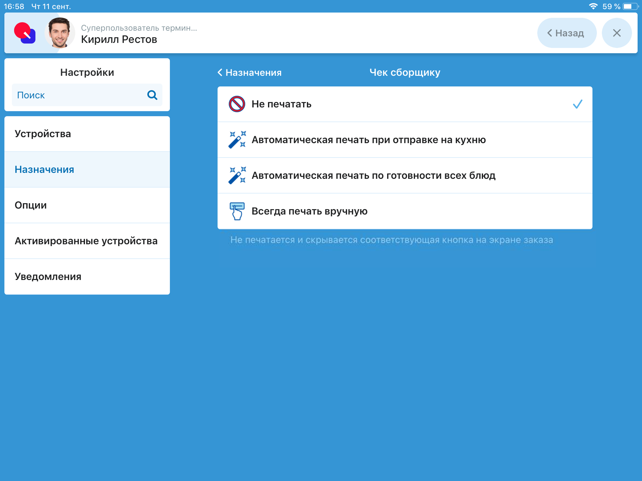
Task: Click the red prohibition icon next to Не печатать
Action: pyautogui.click(x=237, y=104)
